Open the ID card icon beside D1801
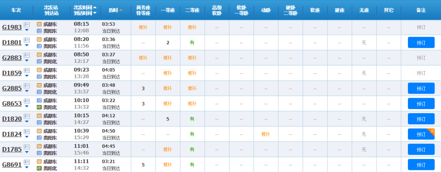 point(27,40)
